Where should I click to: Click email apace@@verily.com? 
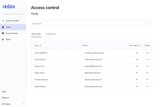pos(94,66)
